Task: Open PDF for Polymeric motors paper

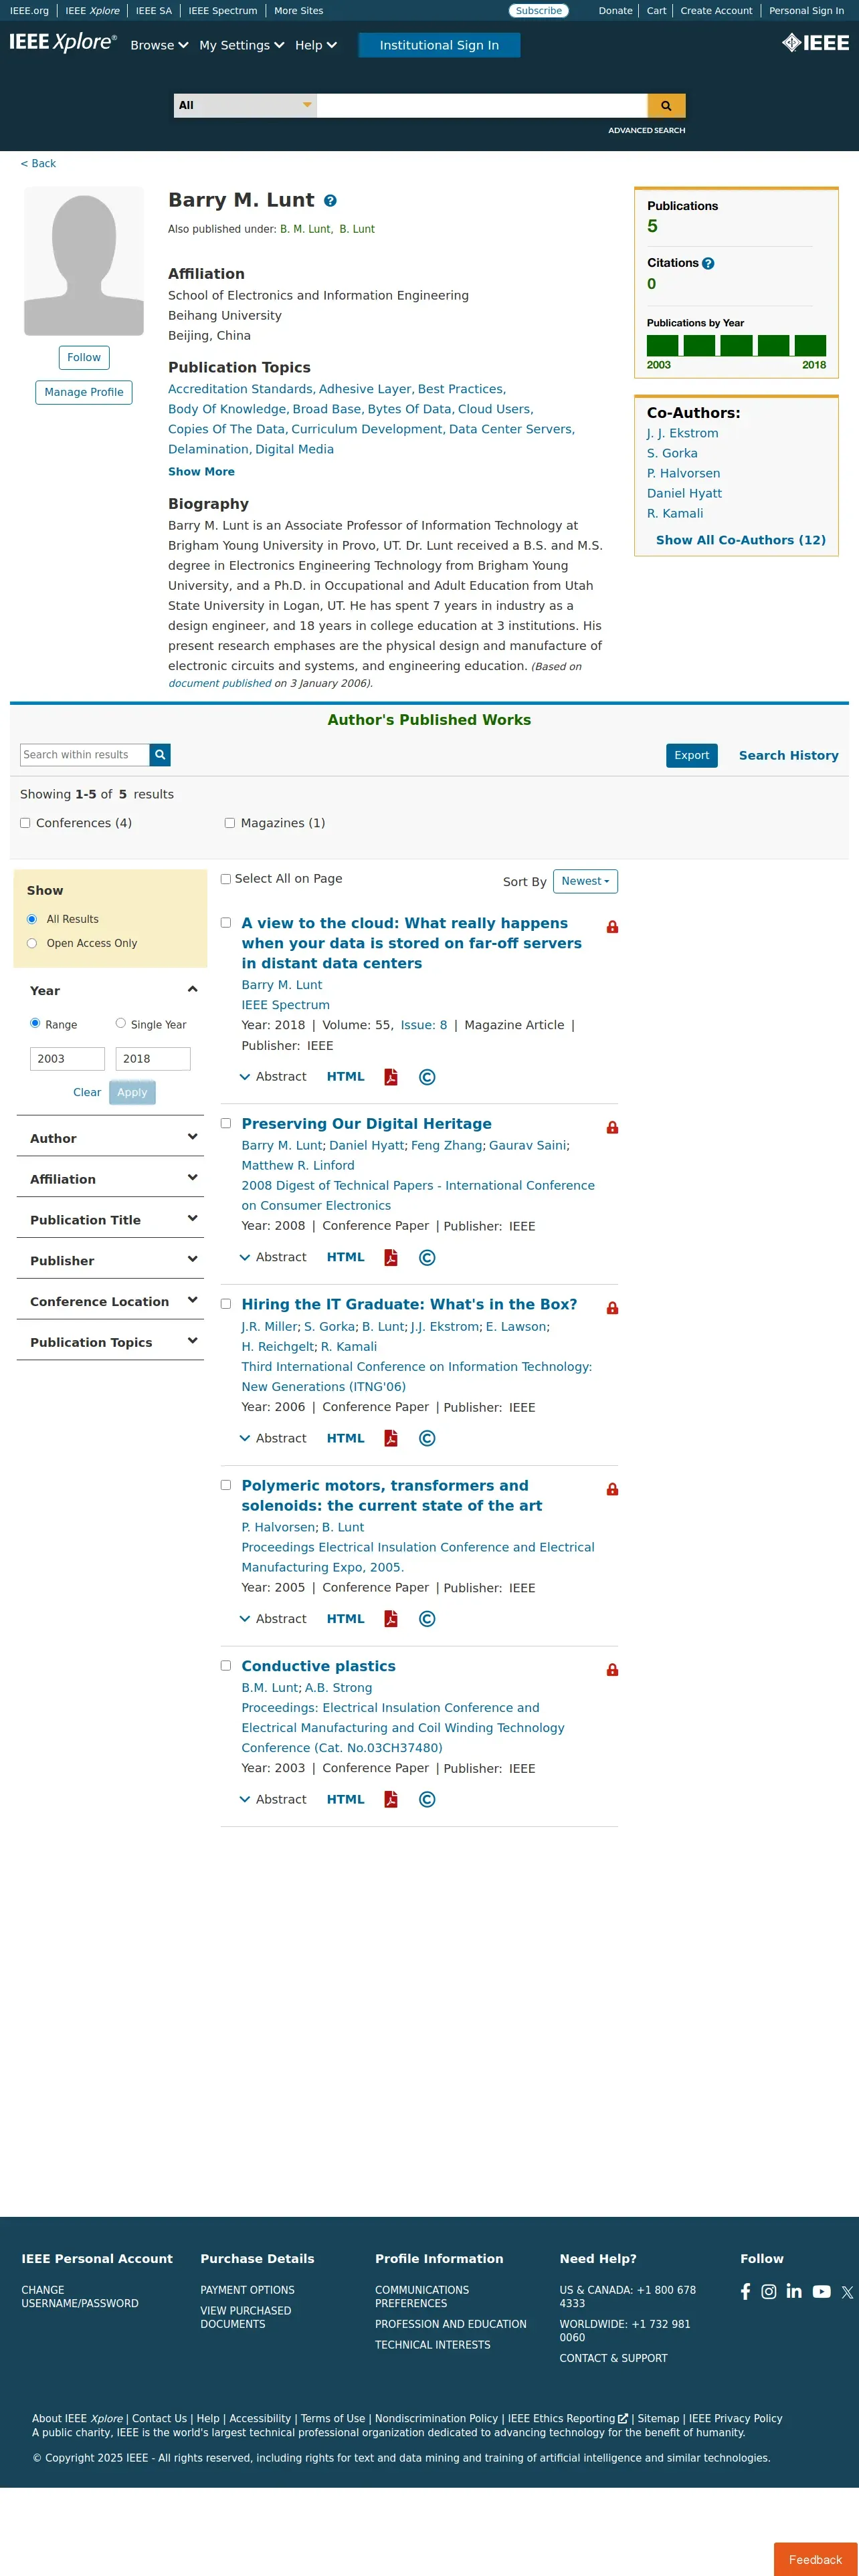Action: click(x=391, y=1619)
